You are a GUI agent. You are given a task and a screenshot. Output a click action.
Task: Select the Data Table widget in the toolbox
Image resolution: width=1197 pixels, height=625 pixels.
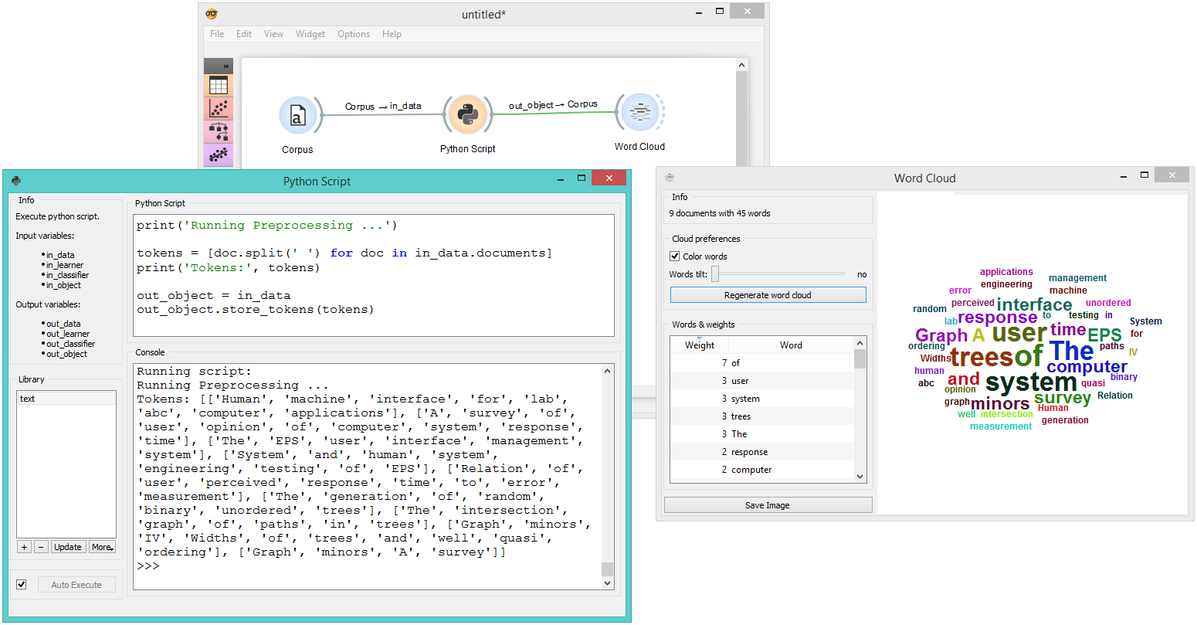218,83
